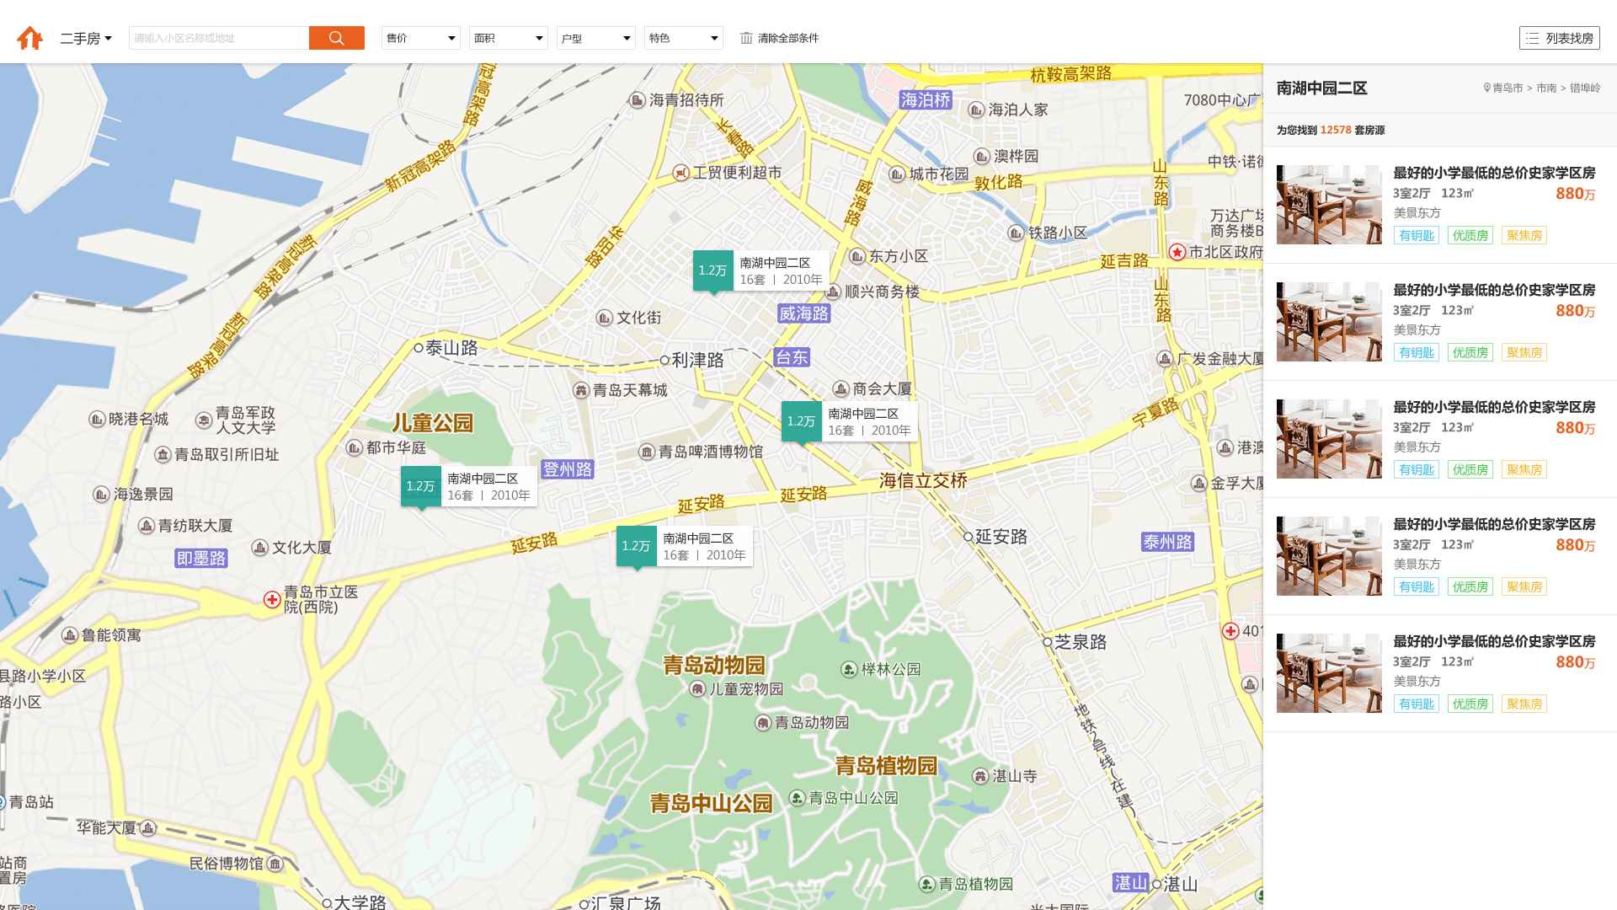Open the 二手房 category dropdown
1617x910 pixels.
[x=86, y=38]
